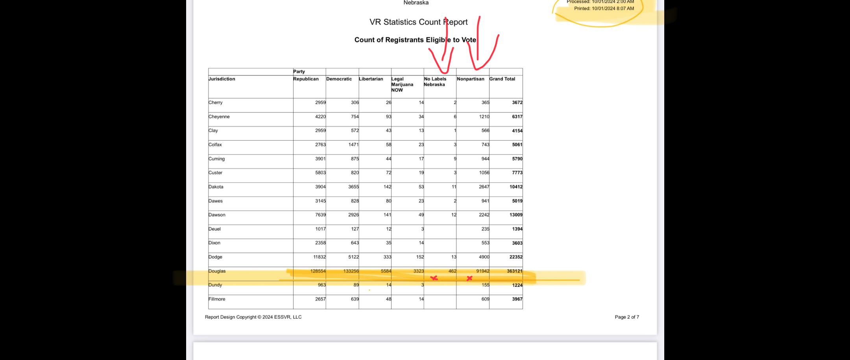Image resolution: width=850 pixels, height=360 pixels.
Task: Click the 'Custer' jurisdiction row label
Action: click(216, 173)
